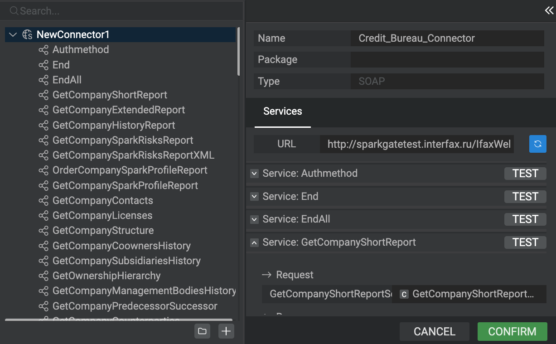The width and height of the screenshot is (556, 344).
Task: Test the EndAll service
Action: [x=525, y=219]
